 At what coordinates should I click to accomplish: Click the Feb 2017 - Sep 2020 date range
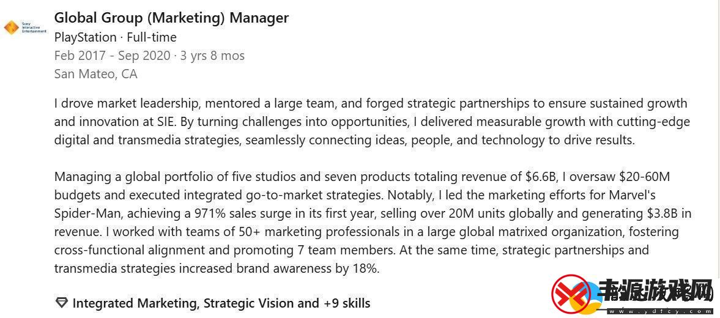(x=111, y=56)
